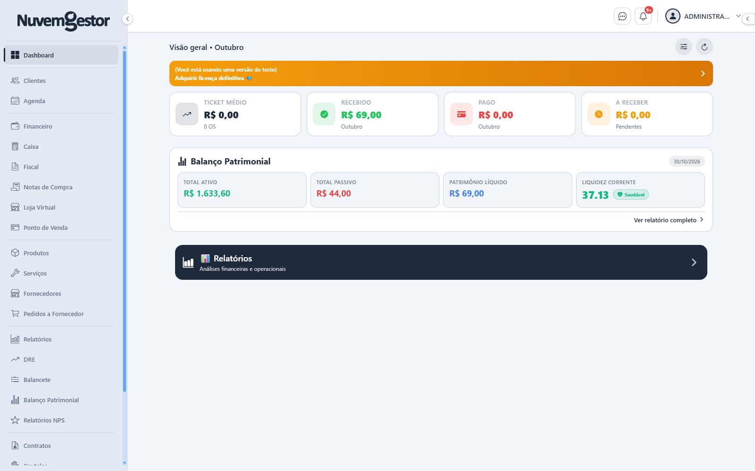Click the Notas de Compra icon
The width and height of the screenshot is (755, 471).
pos(15,187)
